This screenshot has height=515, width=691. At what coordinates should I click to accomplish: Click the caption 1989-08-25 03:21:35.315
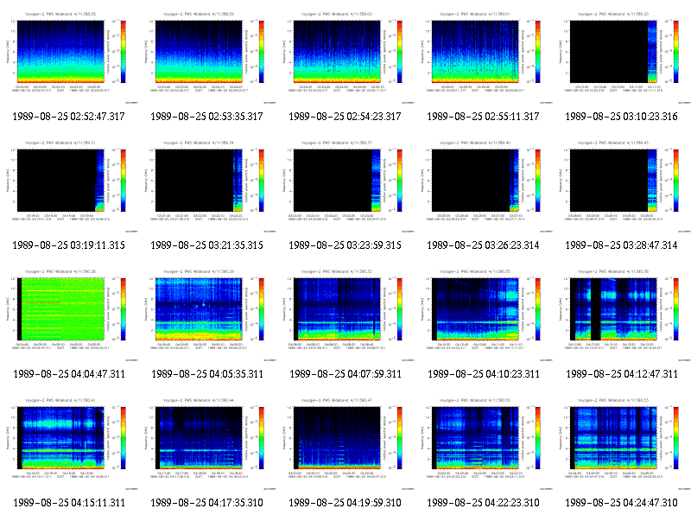[x=206, y=245]
